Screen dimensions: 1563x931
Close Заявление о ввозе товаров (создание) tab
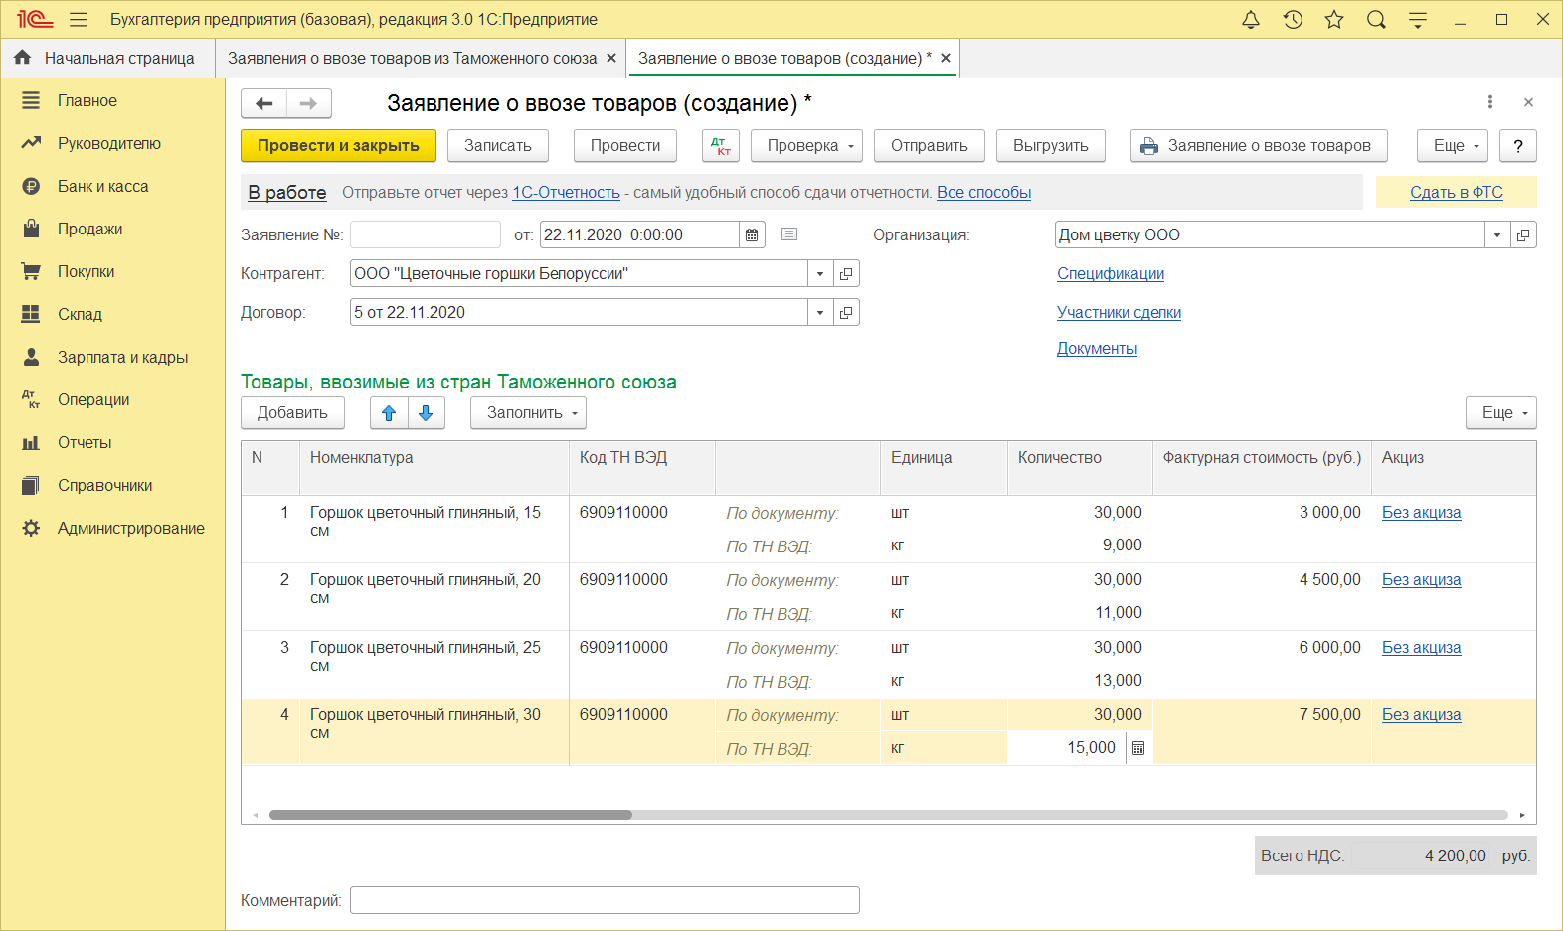(946, 59)
